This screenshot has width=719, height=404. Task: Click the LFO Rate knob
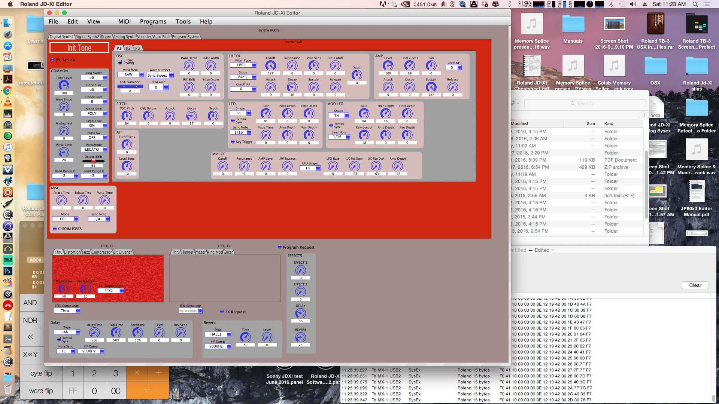pyautogui.click(x=266, y=114)
